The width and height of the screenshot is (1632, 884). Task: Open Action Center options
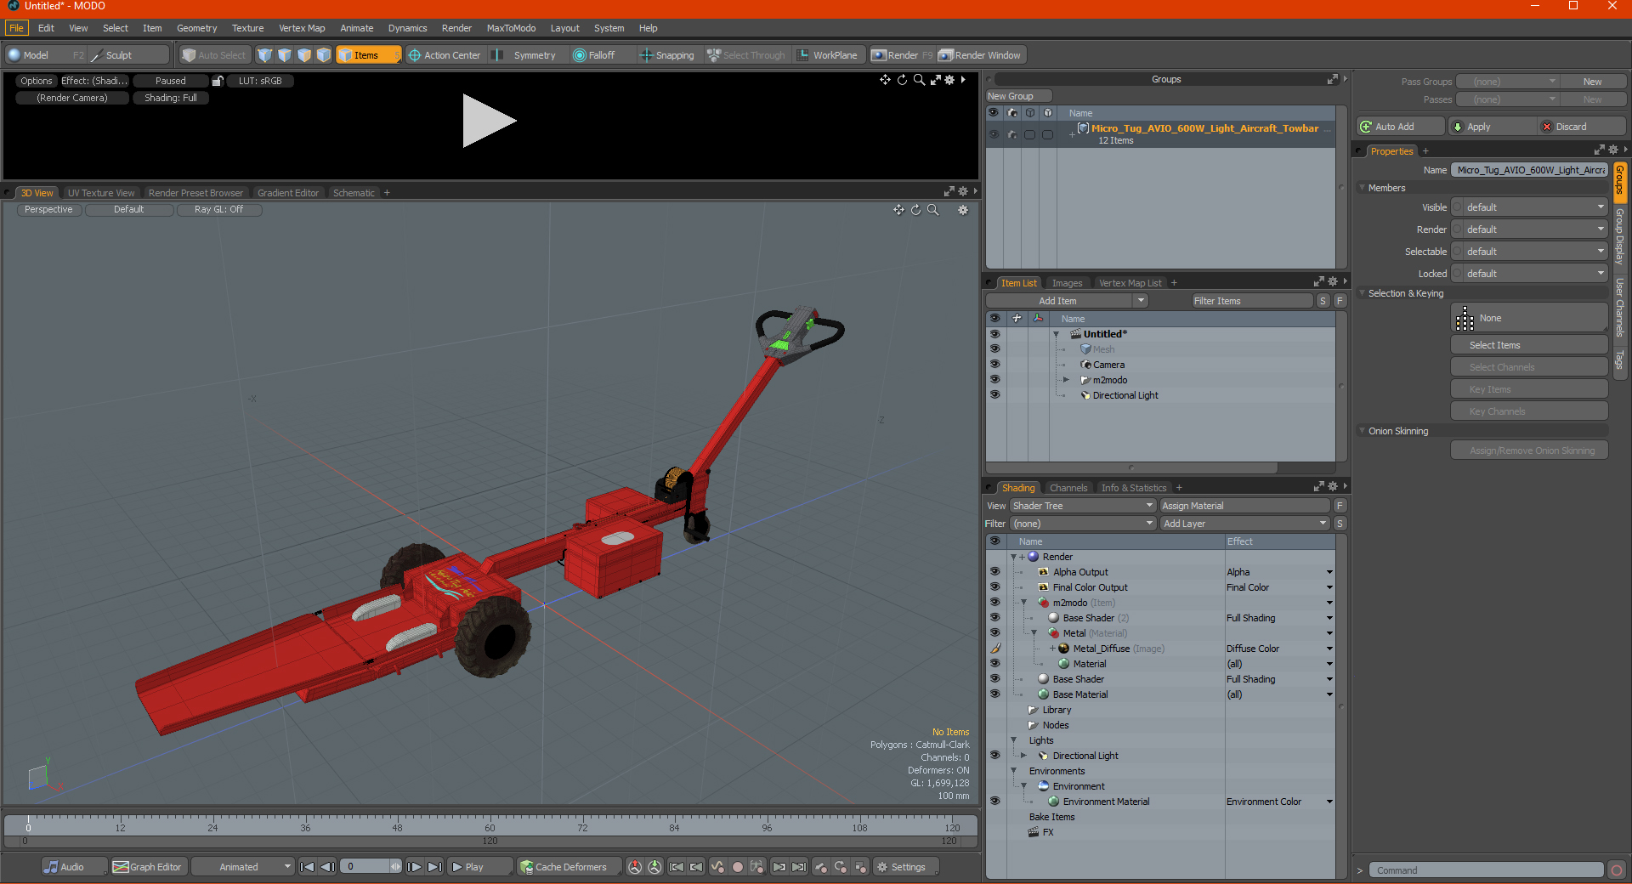coord(445,55)
